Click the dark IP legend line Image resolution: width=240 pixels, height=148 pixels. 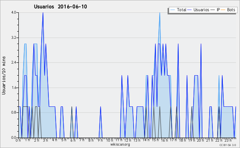pos(213,10)
